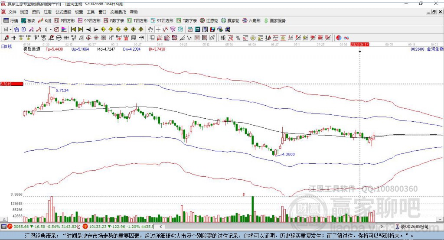The width and height of the screenshot is (444, 240).
Task: Open the 设置 menu
Action: coord(79,12)
